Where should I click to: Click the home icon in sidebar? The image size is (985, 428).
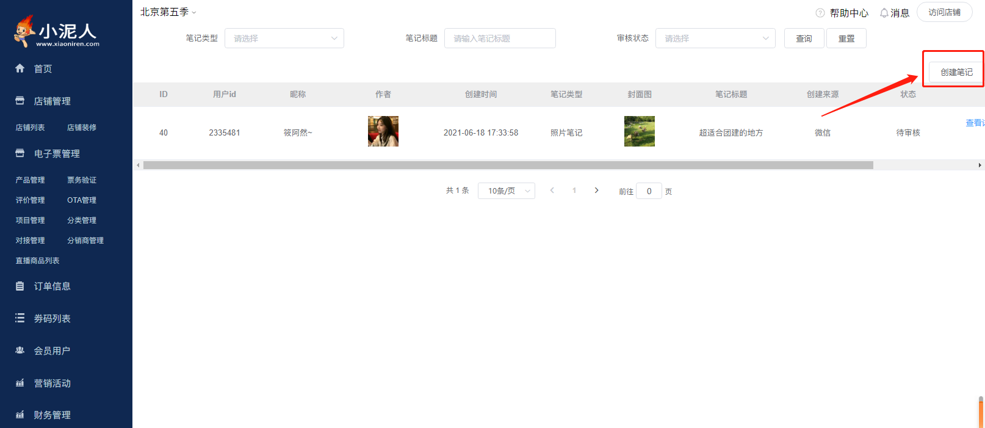point(20,68)
